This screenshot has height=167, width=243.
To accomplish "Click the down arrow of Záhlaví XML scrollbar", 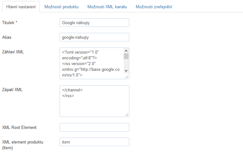I will pyautogui.click(x=126, y=71).
